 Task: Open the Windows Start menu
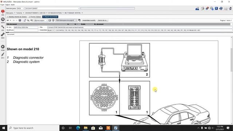click(4, 128)
